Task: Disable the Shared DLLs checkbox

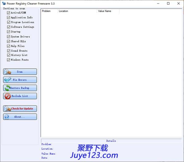Action: point(9,41)
